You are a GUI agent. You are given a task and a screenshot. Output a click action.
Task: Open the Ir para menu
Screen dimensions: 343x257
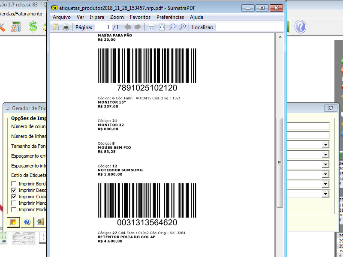coord(97,17)
